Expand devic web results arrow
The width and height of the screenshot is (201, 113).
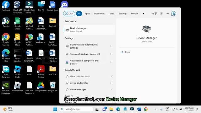[111, 76]
